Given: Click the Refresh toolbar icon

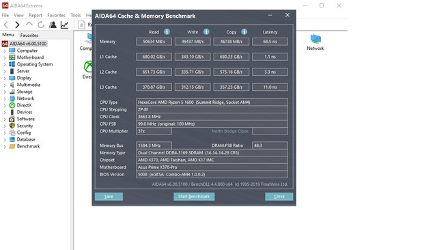Looking at the screenshot, I should (x=41, y=25).
